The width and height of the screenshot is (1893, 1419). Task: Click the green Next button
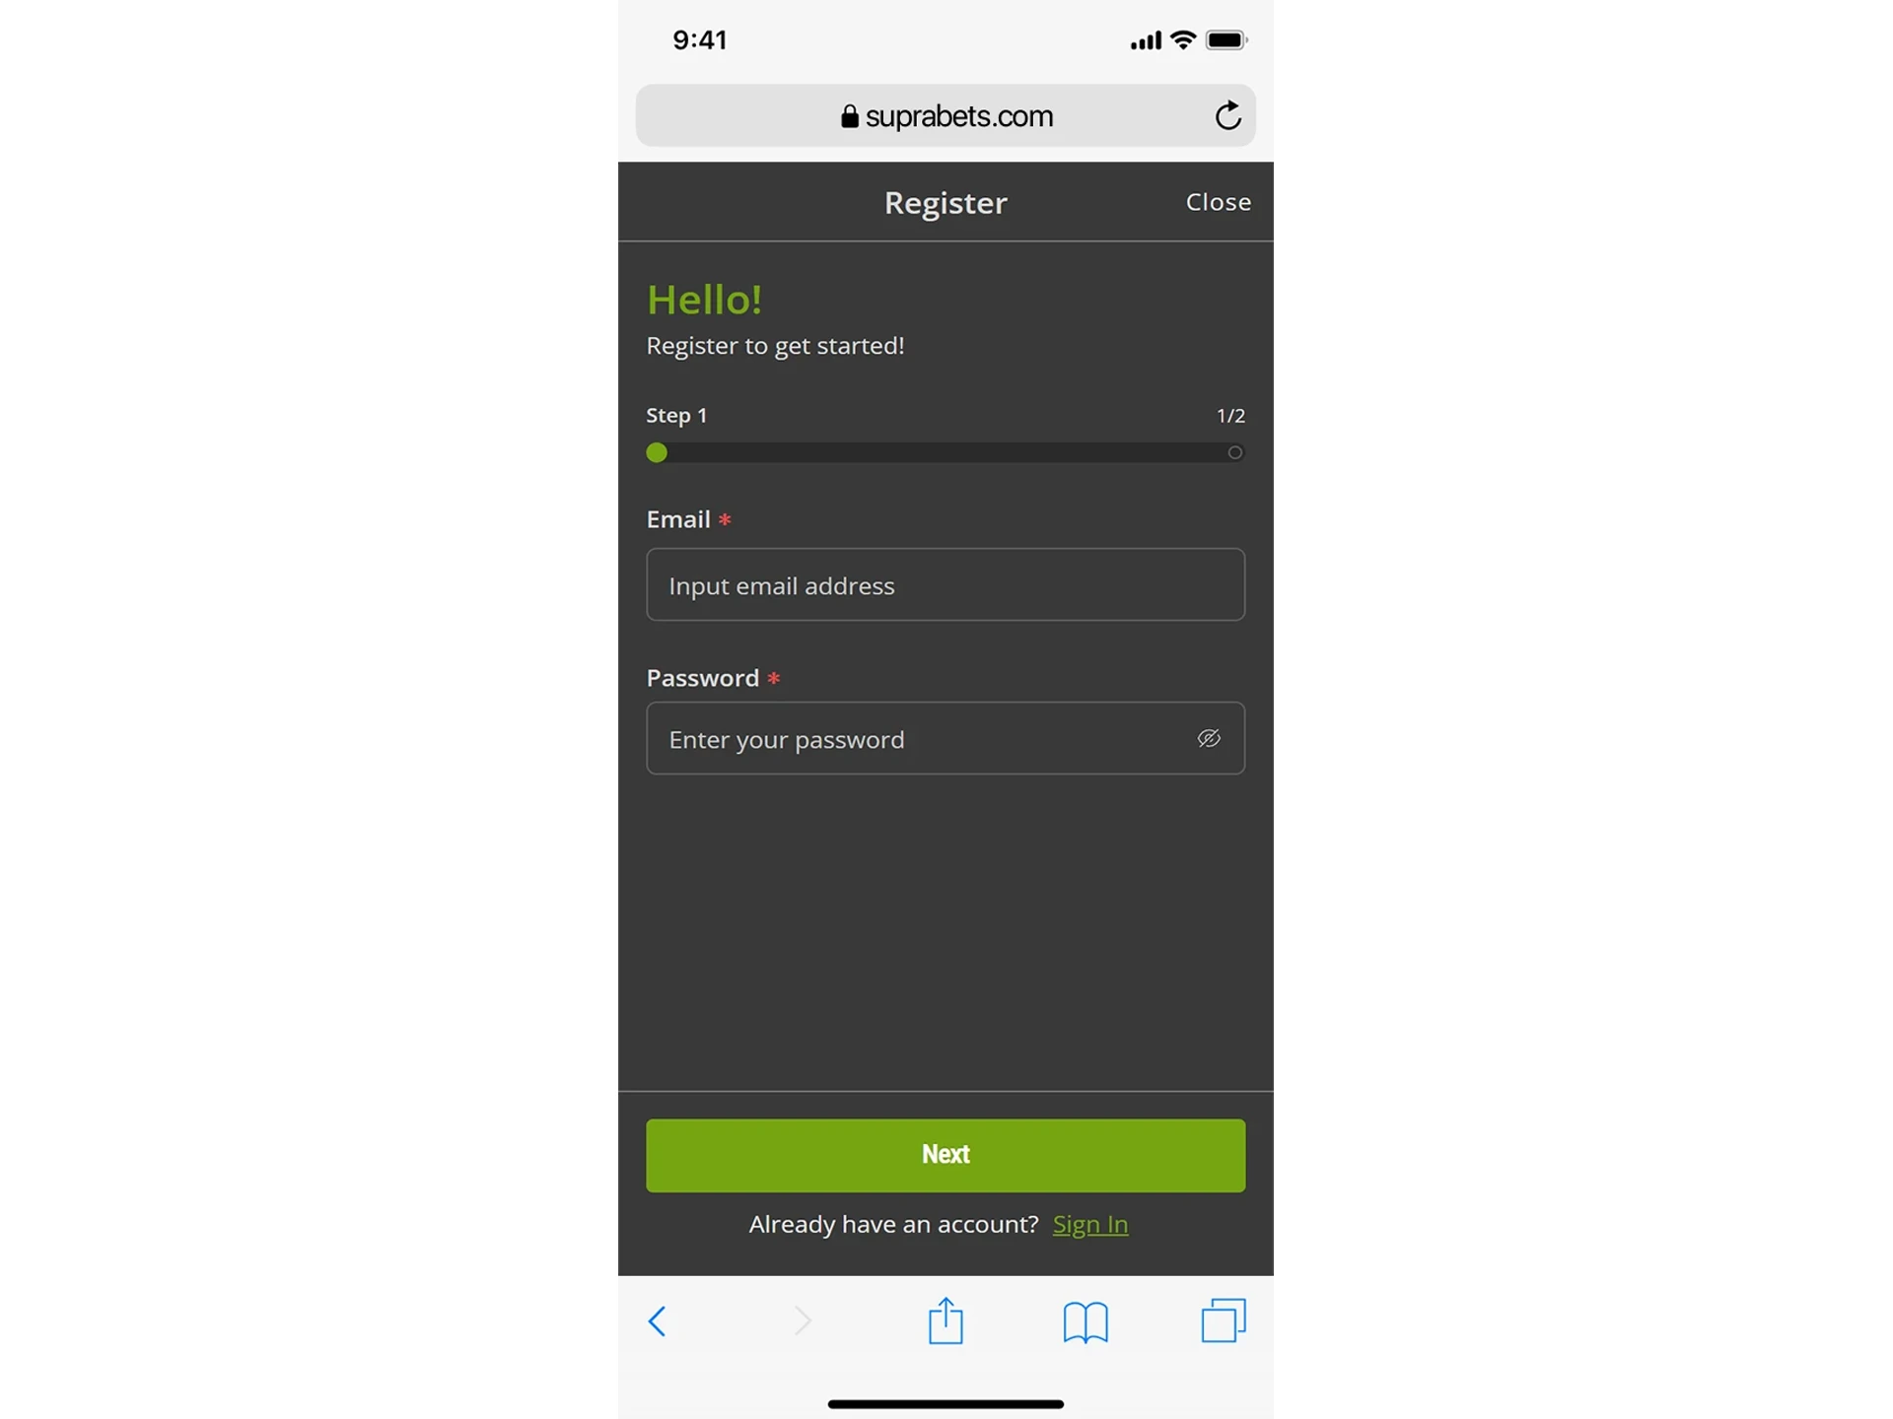945,1154
